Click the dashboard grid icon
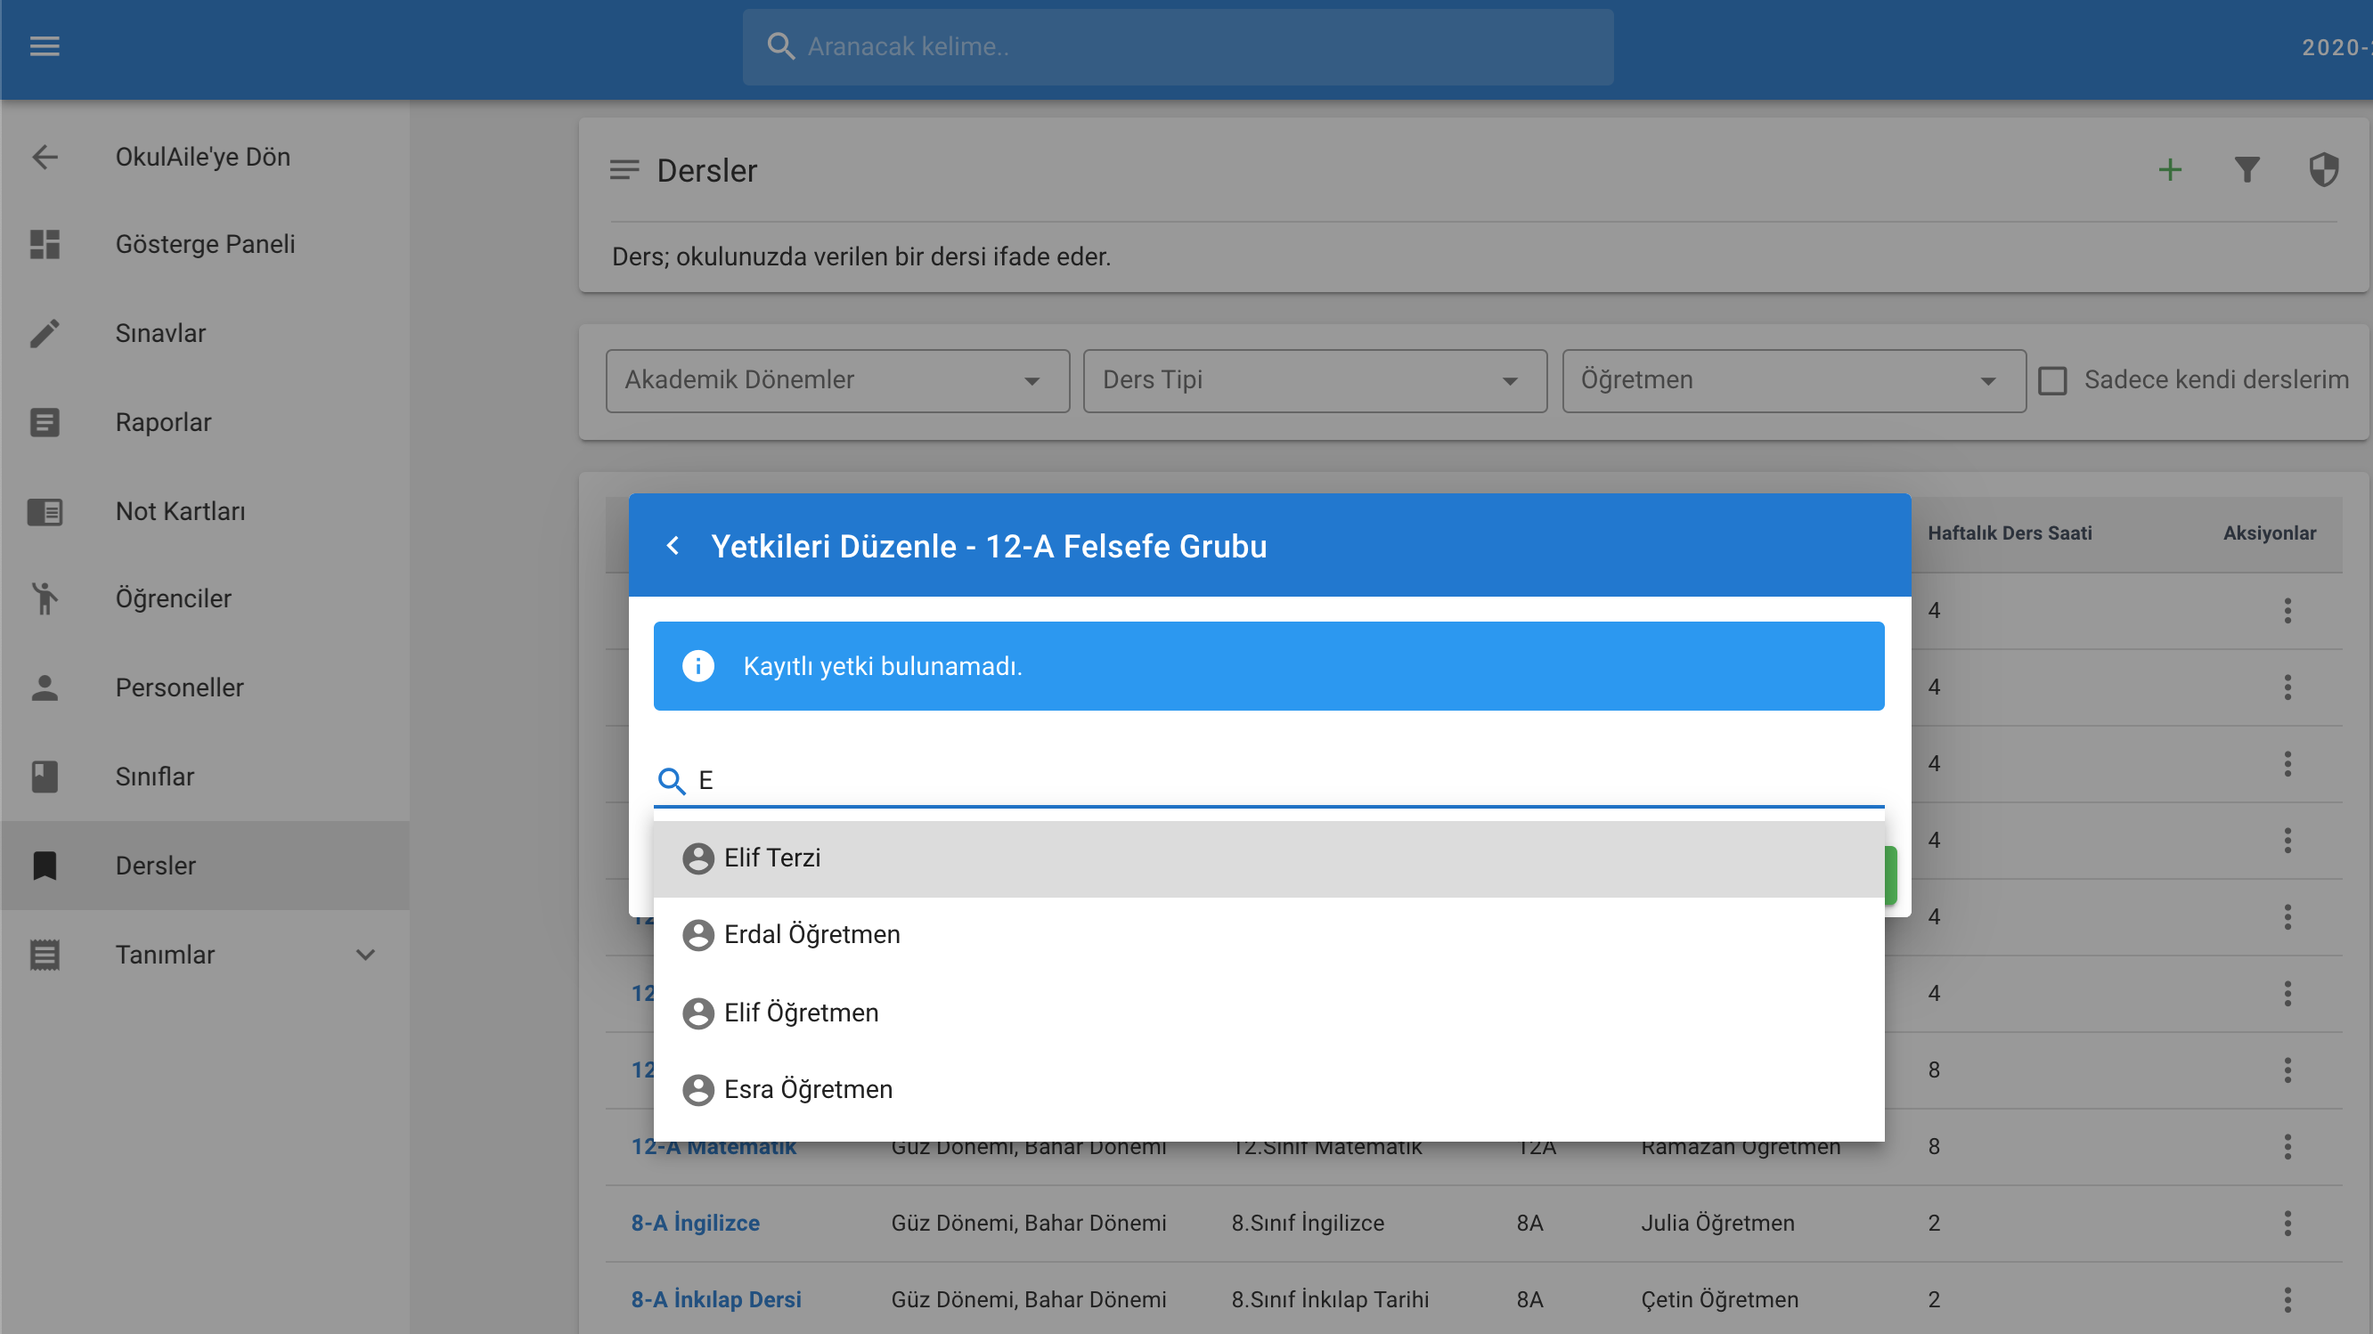Screen dimensions: 2373x1334 pos(45,244)
